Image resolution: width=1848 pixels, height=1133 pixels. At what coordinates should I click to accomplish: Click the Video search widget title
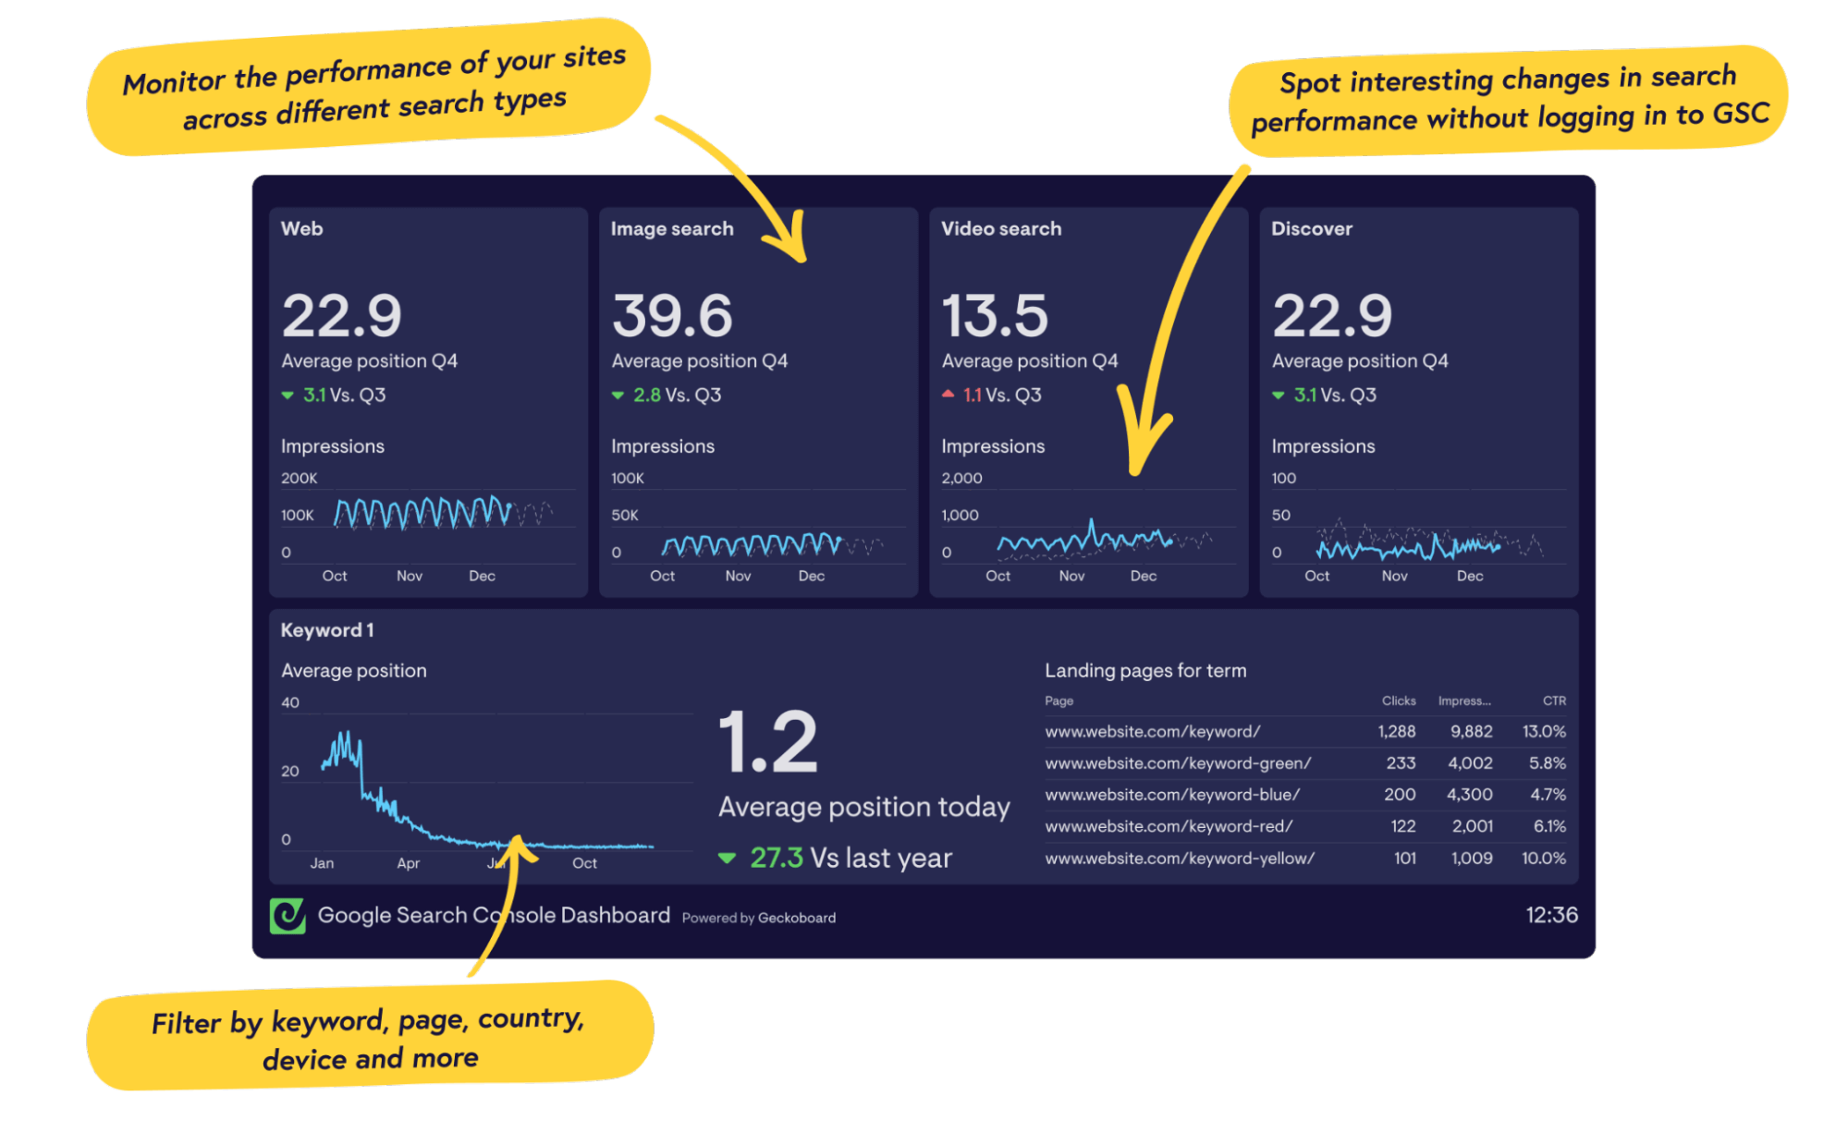tap(1001, 229)
